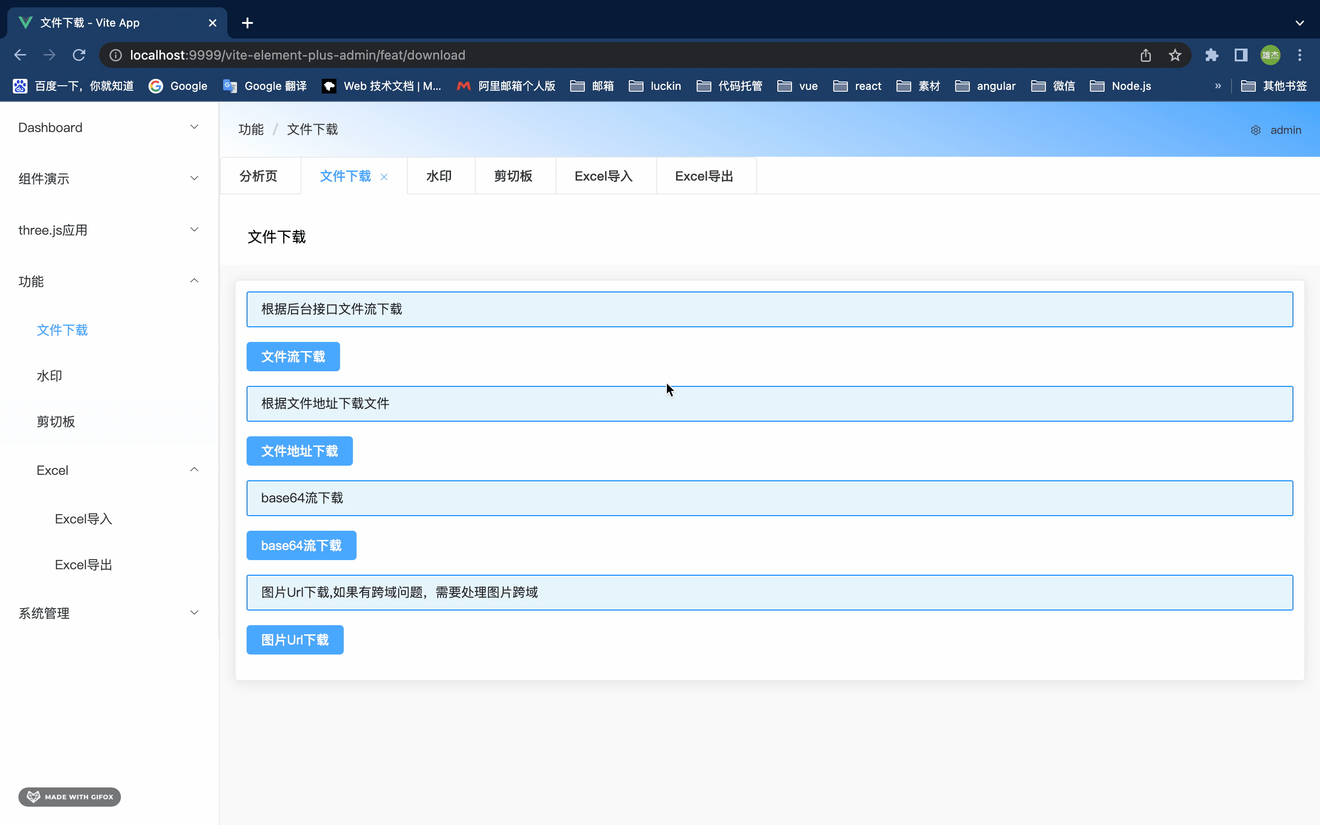The width and height of the screenshot is (1320, 825).
Task: Toggle the browser side panel icon
Action: pos(1241,55)
